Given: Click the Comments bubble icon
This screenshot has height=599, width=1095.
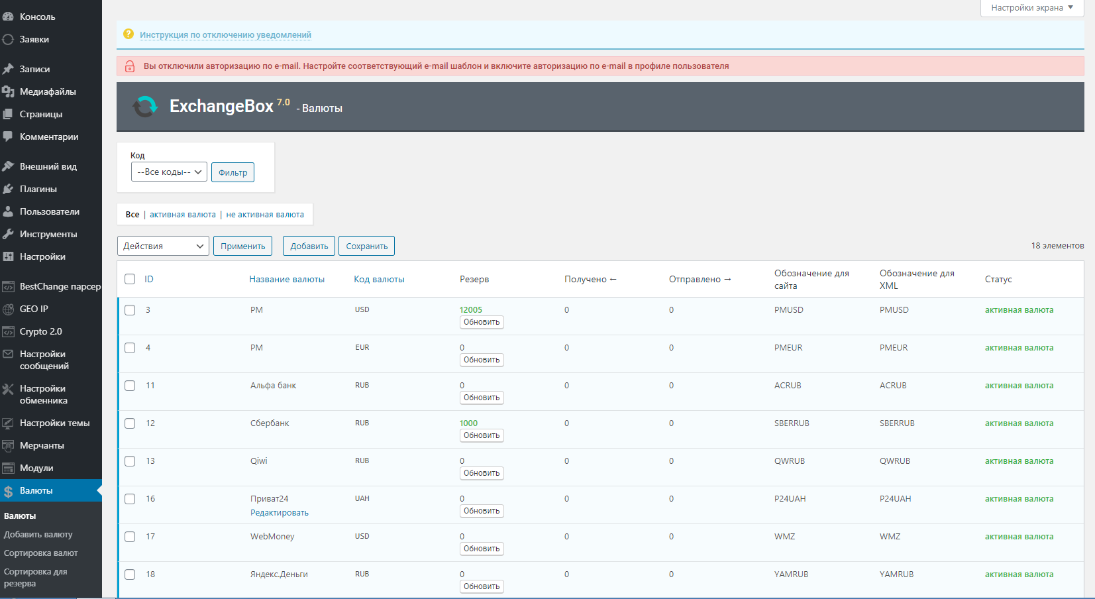Looking at the screenshot, I should [x=8, y=136].
